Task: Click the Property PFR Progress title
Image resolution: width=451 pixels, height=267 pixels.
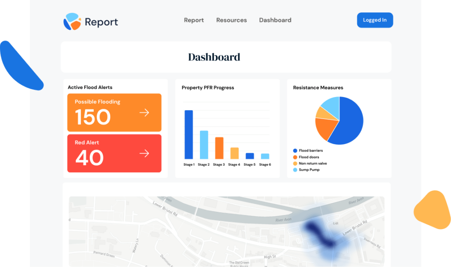Action: (208, 88)
